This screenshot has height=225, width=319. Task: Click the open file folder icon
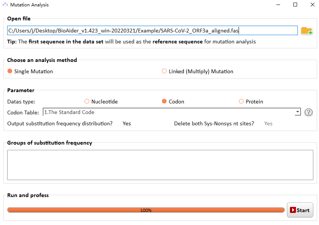pyautogui.click(x=307, y=31)
